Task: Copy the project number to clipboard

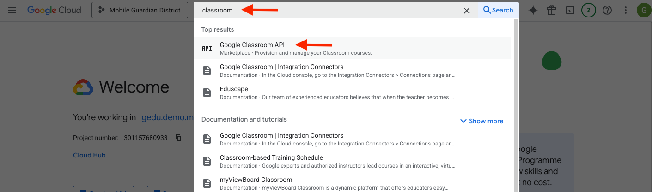Action: point(178,138)
